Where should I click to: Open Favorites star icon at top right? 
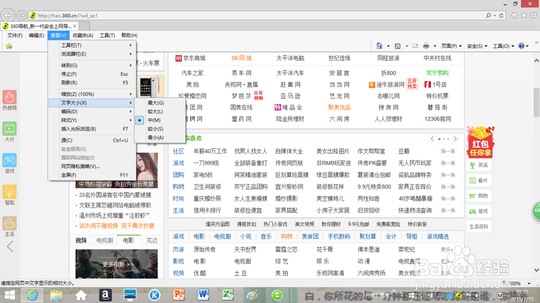(x=524, y=15)
